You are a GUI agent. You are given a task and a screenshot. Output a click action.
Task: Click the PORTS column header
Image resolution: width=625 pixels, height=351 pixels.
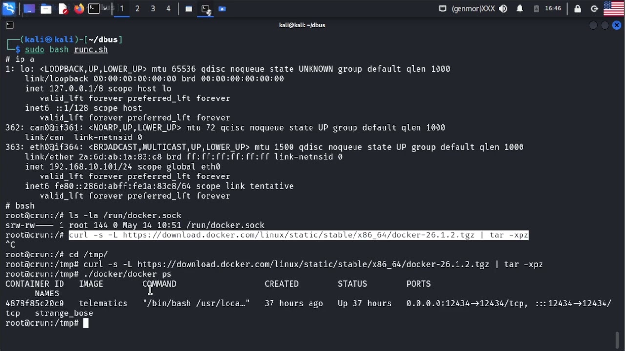(x=418, y=284)
